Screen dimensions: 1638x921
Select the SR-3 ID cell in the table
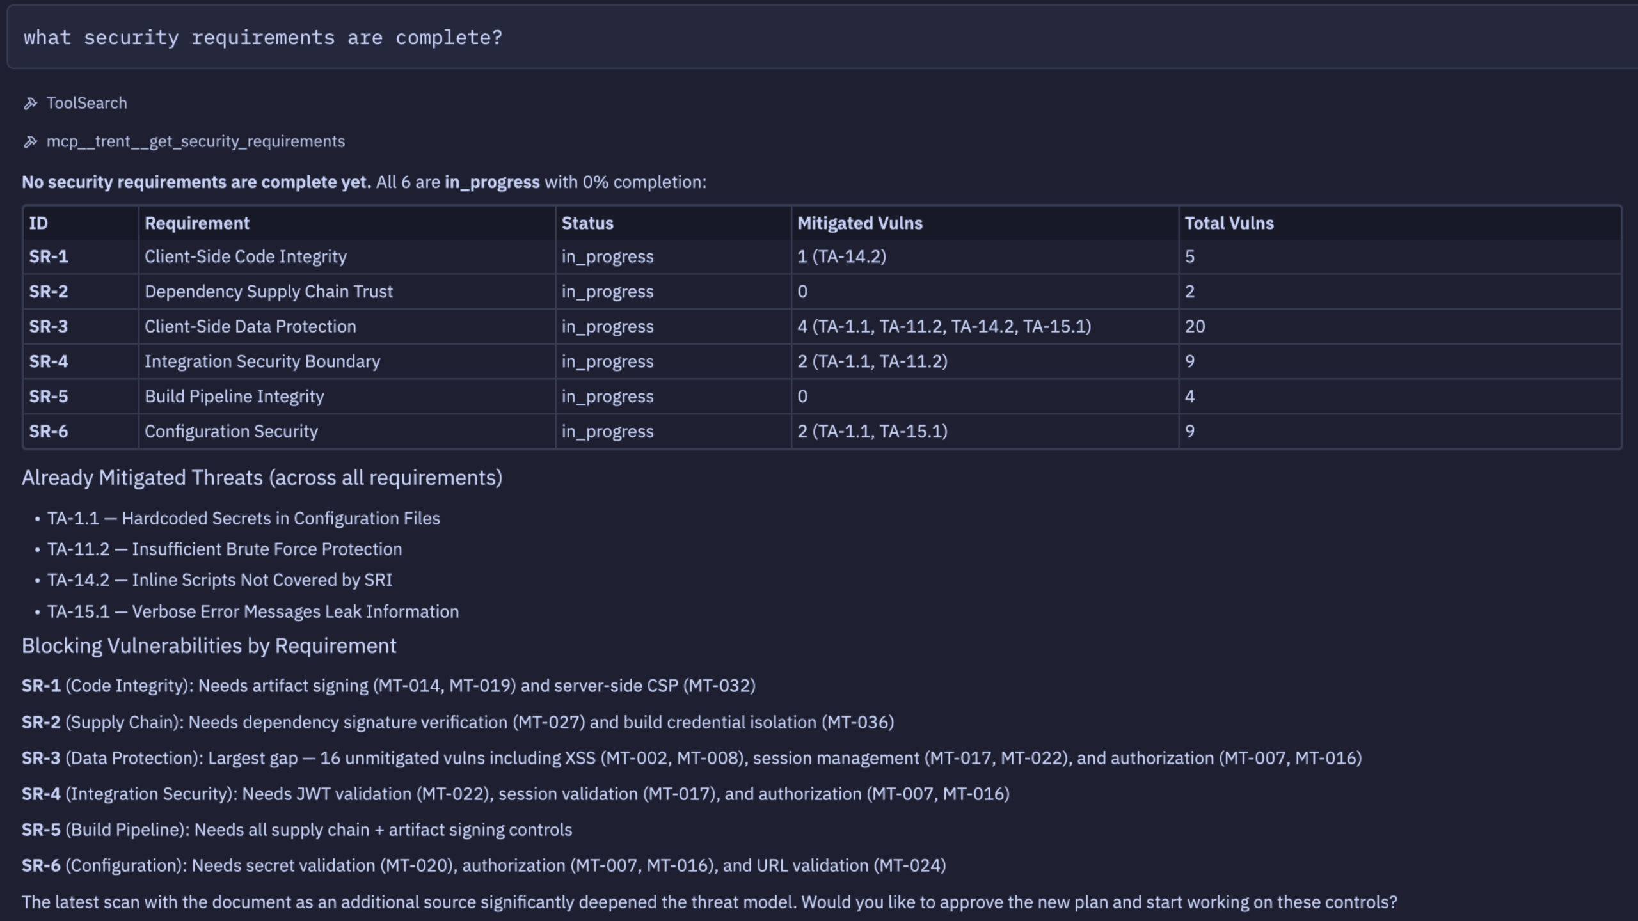tap(81, 326)
